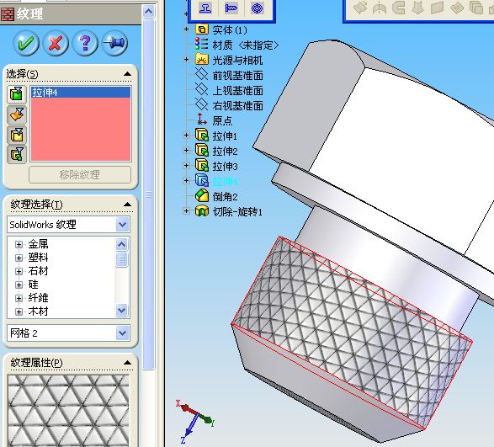Click the 光源与相机 folder icon
This screenshot has height=447, width=494.
tap(202, 60)
